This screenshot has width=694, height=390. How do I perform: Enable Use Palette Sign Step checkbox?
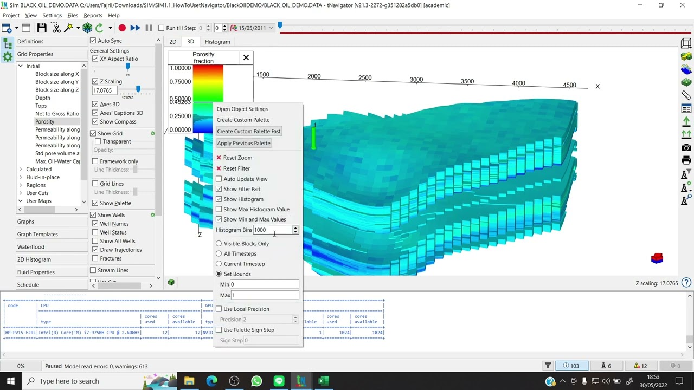(219, 330)
